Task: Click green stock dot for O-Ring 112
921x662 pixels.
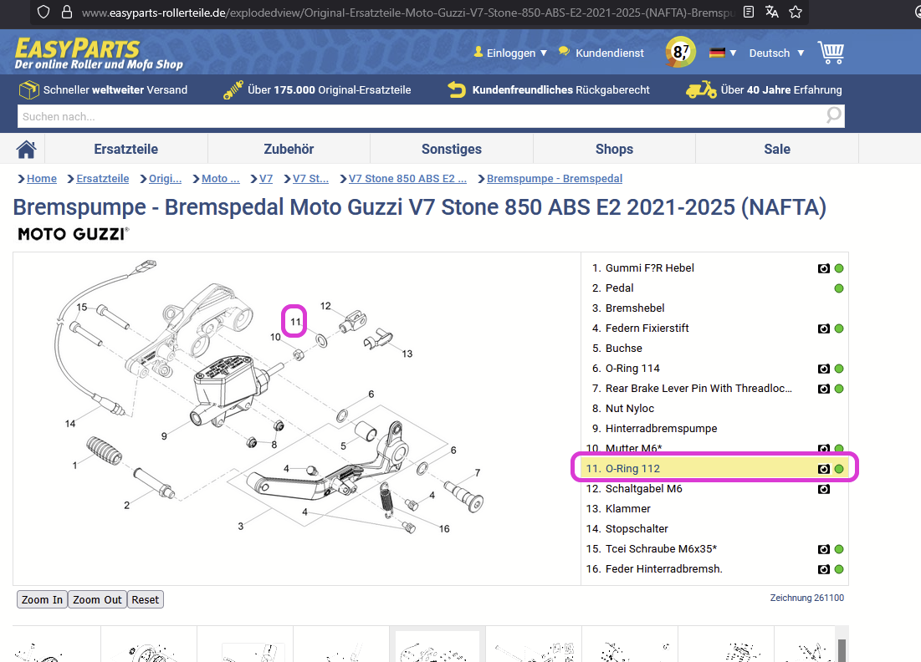Action: 839,470
